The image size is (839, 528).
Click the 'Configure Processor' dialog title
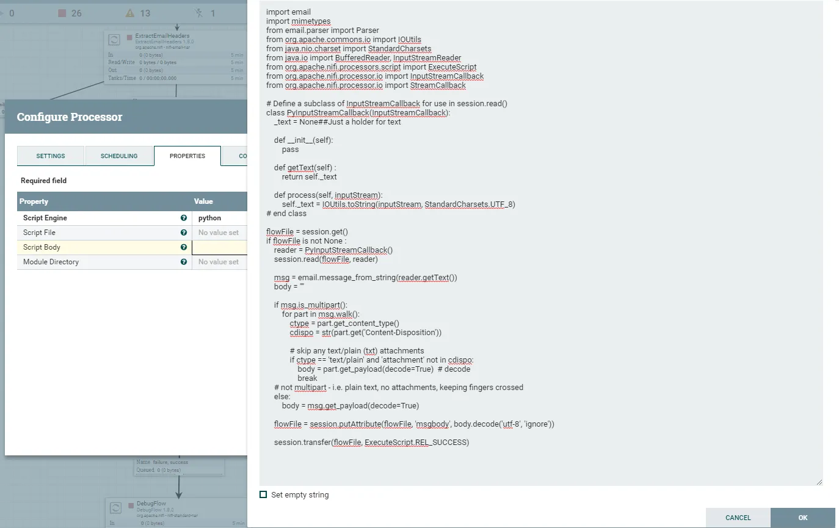click(x=70, y=117)
